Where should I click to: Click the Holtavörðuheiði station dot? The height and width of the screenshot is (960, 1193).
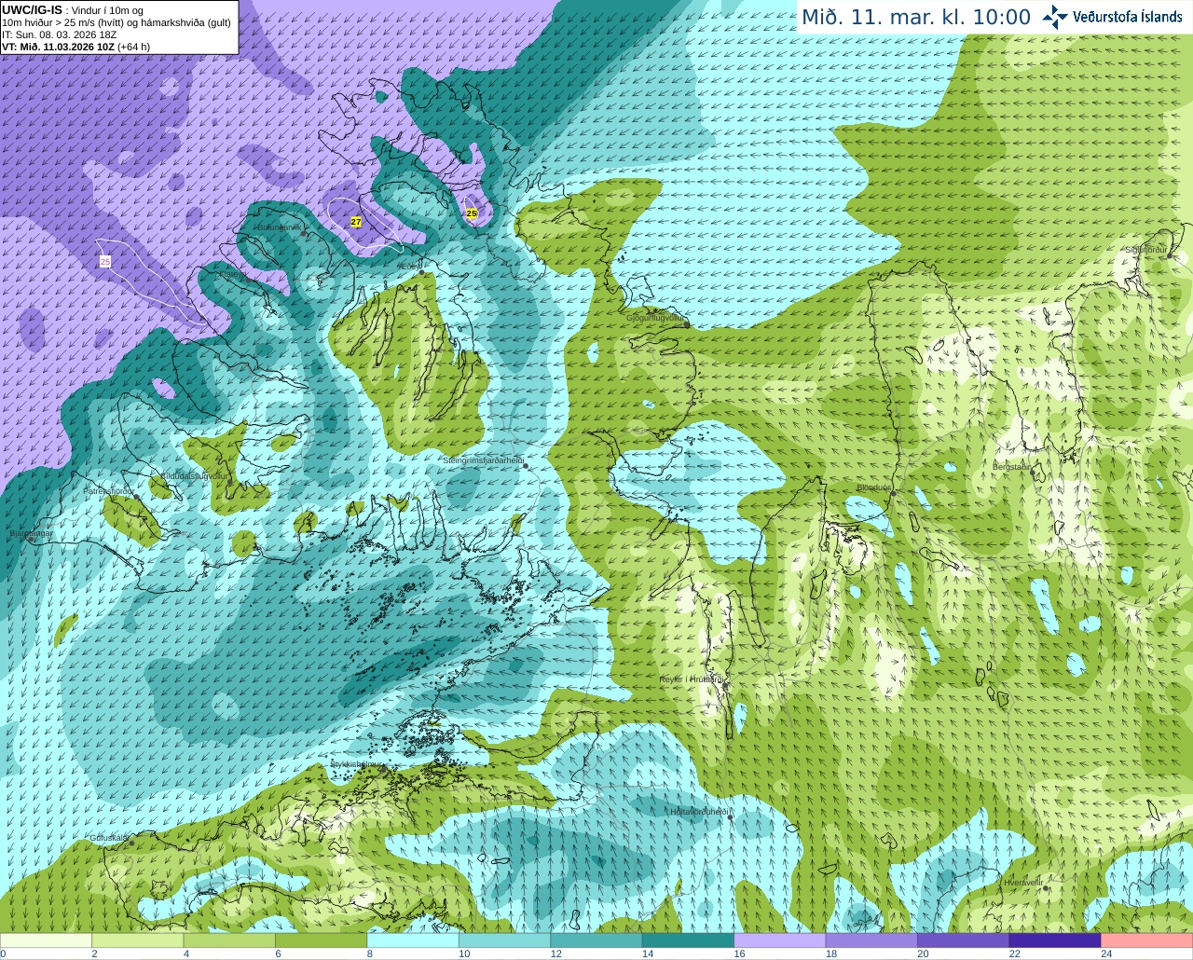point(730,817)
